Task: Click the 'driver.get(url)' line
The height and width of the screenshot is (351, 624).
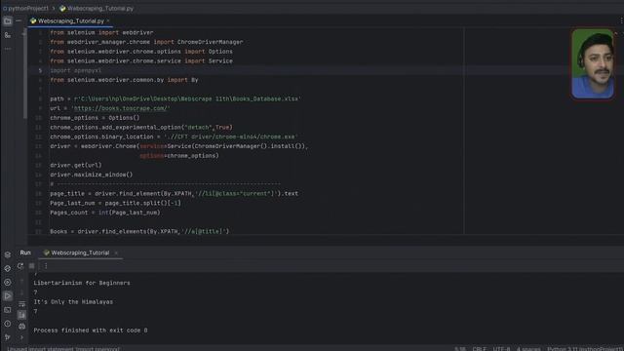Action: tap(76, 165)
